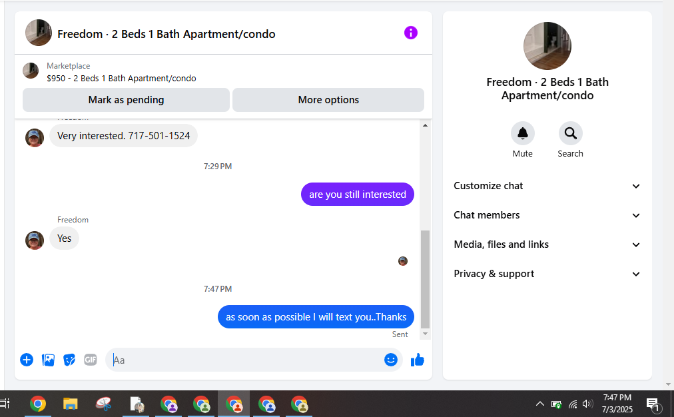This screenshot has height=417, width=674.
Task: Click the Mark as pending button
Action: tap(126, 100)
